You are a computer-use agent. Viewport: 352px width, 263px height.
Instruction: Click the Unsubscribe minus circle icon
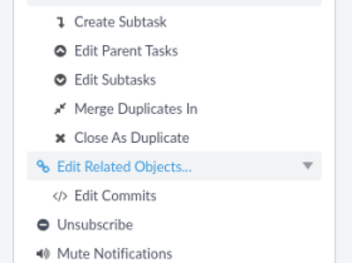tap(43, 224)
